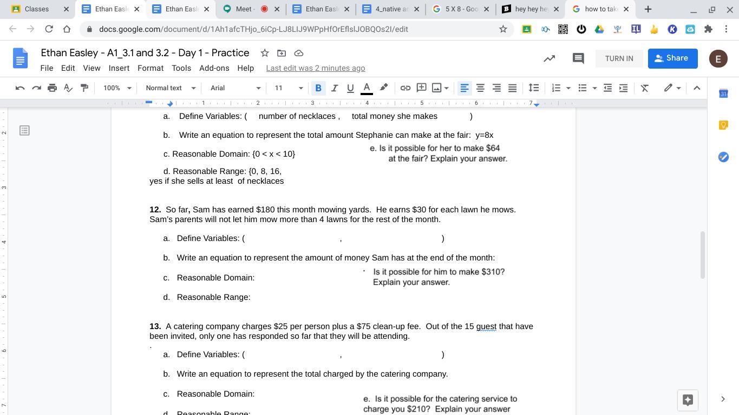Set center alignment
Screen dimensions: 739x415
pyautogui.click(x=480, y=88)
